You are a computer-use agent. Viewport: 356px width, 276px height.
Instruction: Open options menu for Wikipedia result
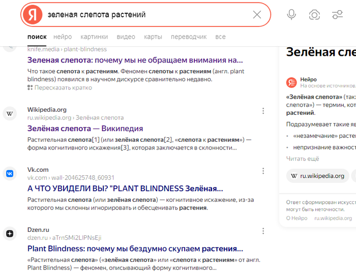pyautogui.click(x=263, y=111)
